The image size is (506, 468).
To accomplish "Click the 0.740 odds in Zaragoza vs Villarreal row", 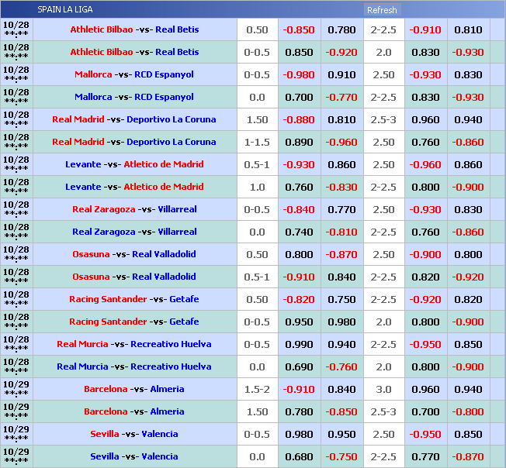I will click(299, 232).
